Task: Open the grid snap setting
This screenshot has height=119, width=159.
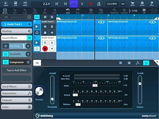Action: [144, 11]
